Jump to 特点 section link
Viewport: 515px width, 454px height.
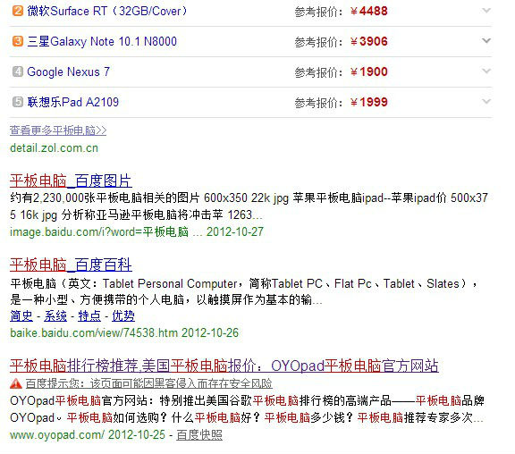click(x=89, y=316)
